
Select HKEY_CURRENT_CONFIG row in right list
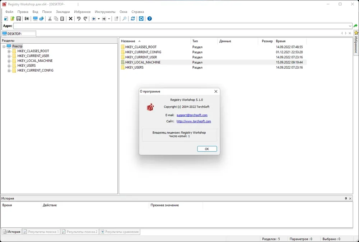(213, 52)
